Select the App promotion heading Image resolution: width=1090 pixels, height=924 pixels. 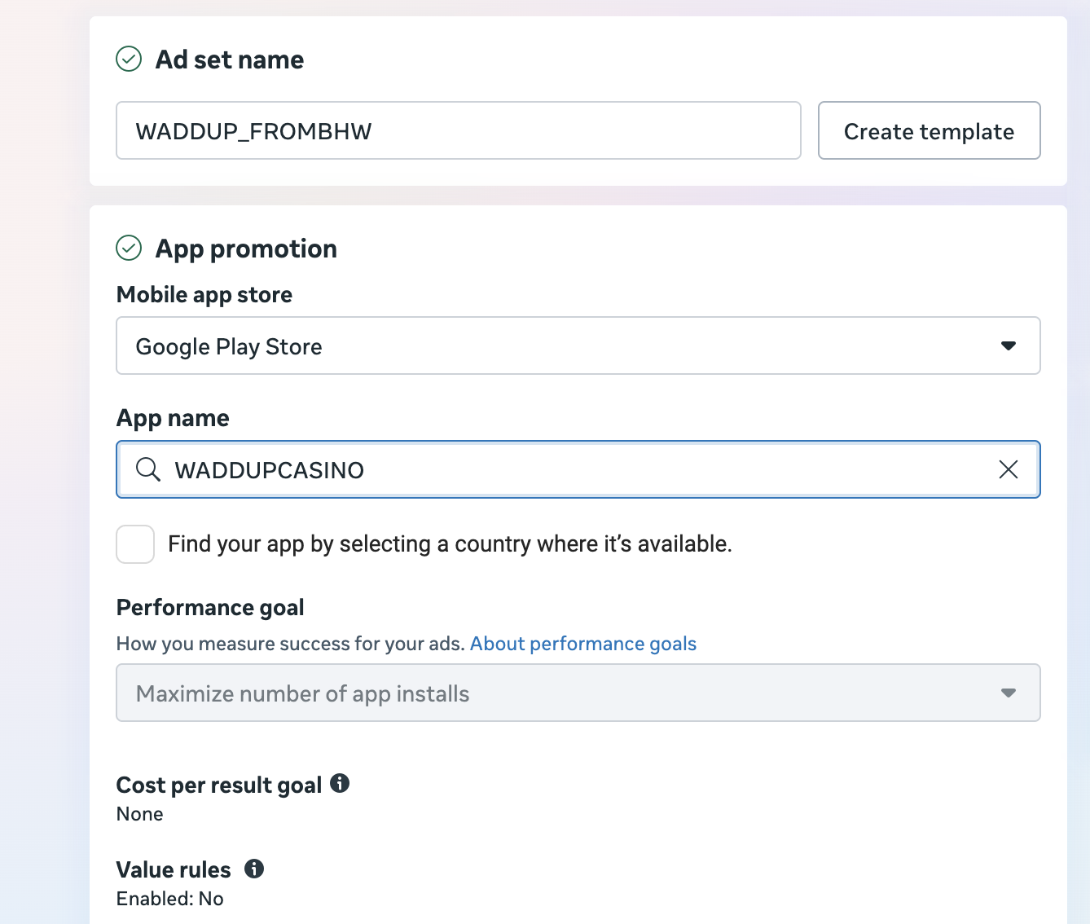click(246, 249)
